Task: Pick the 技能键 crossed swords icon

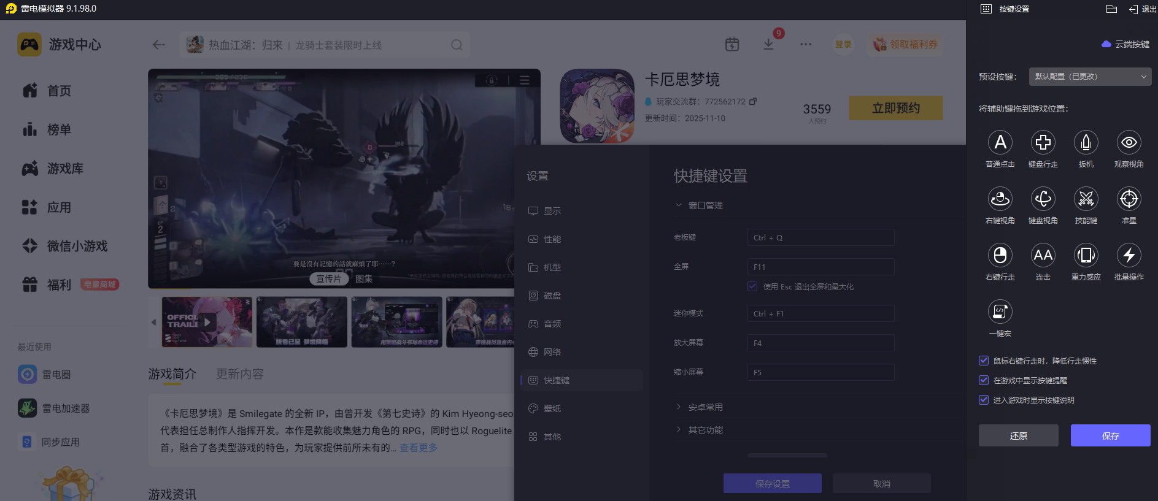Action: tap(1086, 199)
